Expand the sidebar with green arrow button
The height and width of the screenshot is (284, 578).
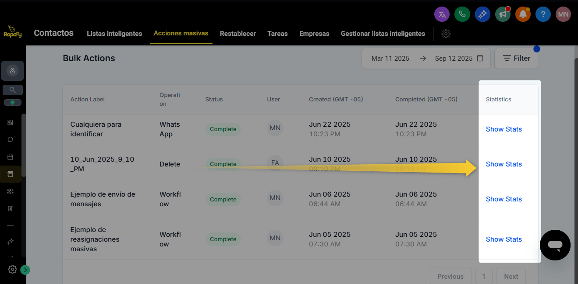(x=25, y=270)
